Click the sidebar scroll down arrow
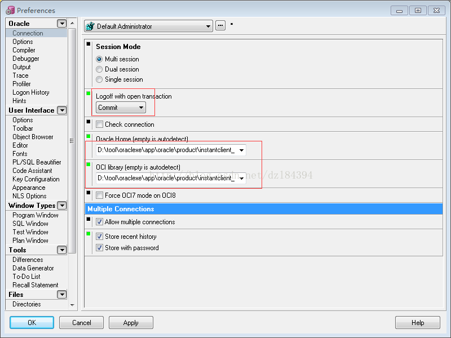This screenshot has width=451, height=338. click(x=73, y=305)
